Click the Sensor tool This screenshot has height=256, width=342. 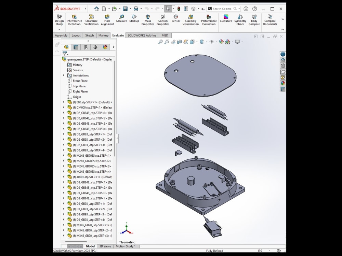(176, 18)
